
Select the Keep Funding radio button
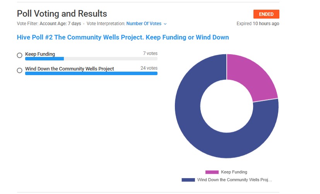point(20,55)
